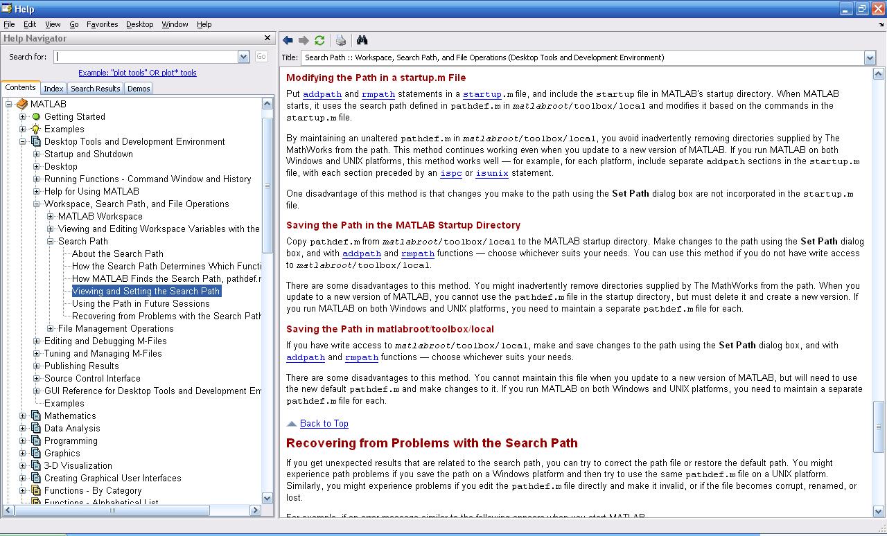Select the Contents tab
Image resolution: width=887 pixels, height=536 pixels.
coord(20,87)
